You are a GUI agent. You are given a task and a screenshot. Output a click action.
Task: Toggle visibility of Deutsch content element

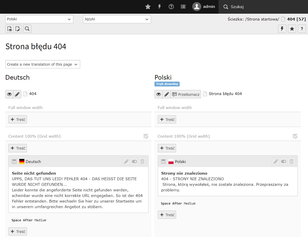(134, 161)
